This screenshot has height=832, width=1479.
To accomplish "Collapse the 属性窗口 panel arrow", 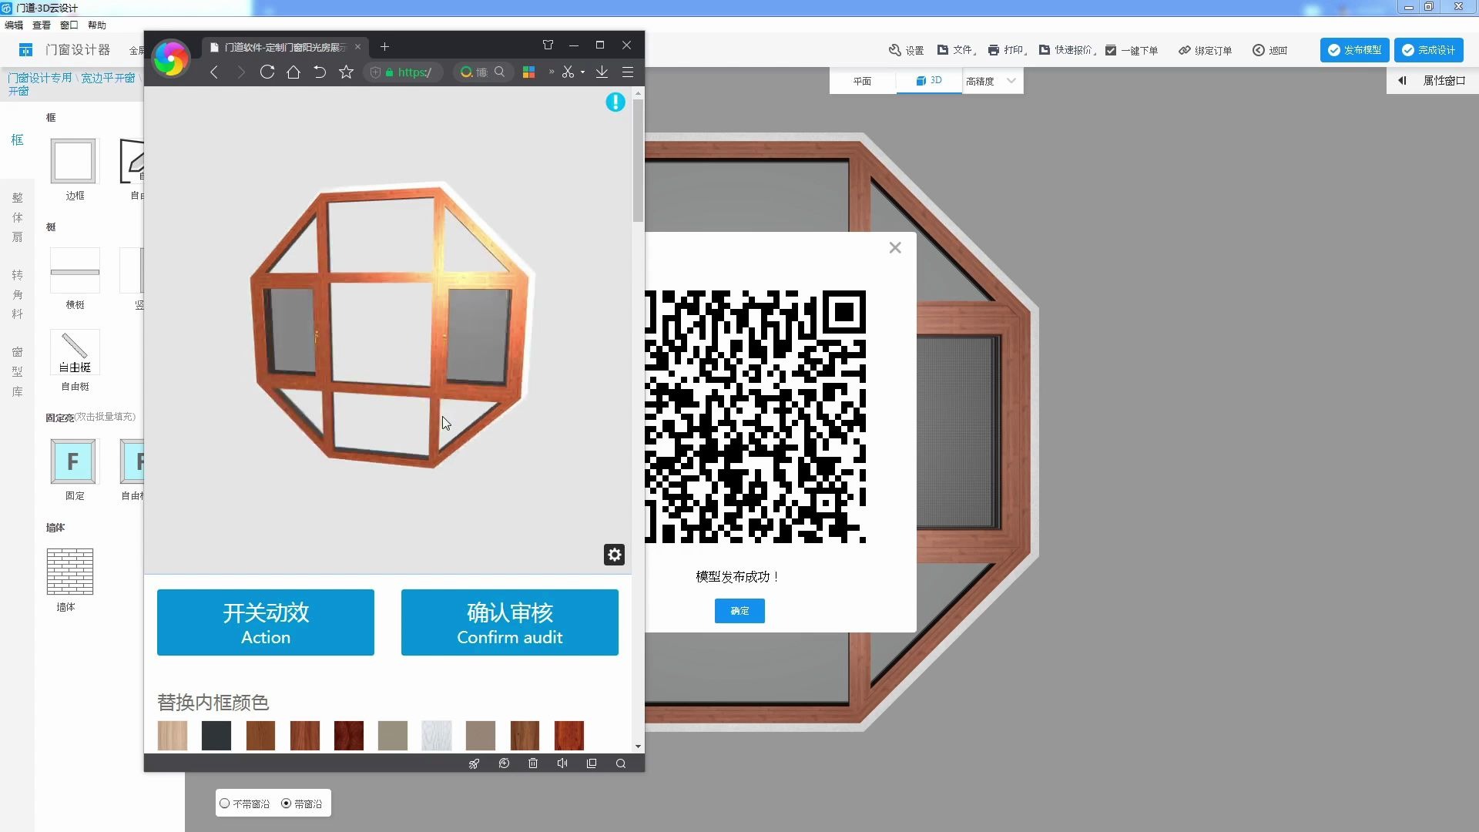I will [1402, 81].
